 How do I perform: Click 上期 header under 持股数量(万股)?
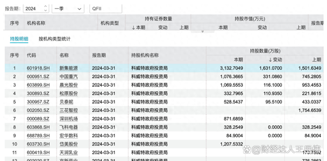[317, 60]
